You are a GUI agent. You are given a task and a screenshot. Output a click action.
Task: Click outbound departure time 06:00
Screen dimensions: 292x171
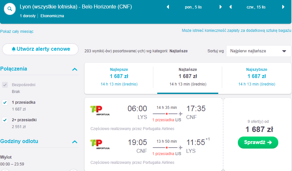[137, 109]
